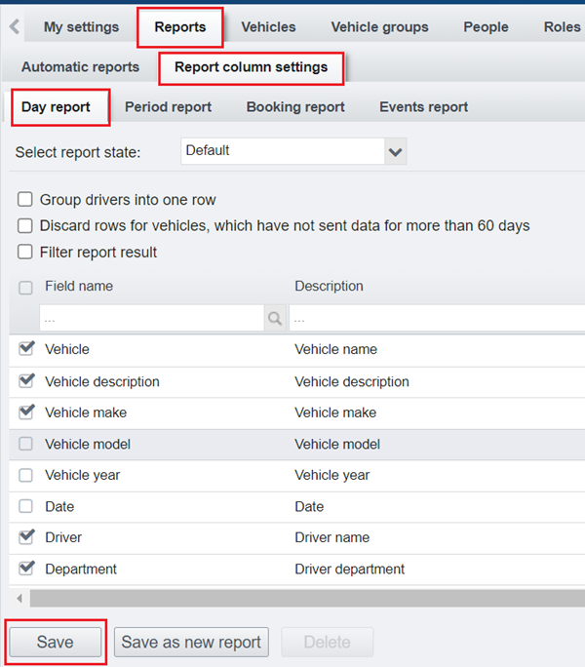Click the search magnifier icon in Field name filter
The width and height of the screenshot is (585, 667).
(274, 318)
